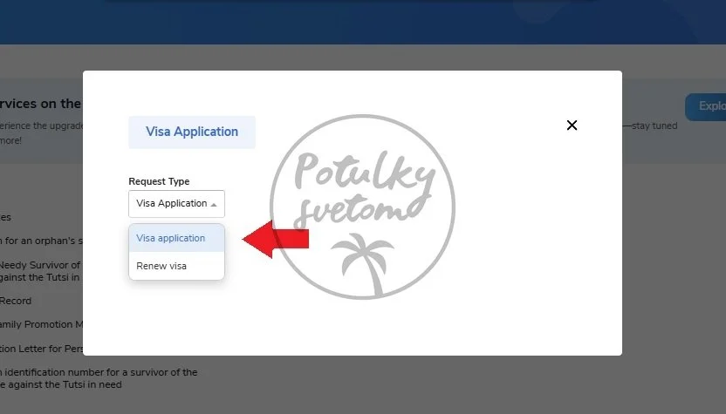Viewport: 726px width, 414px height.
Task: Select the Visa application option
Action: (x=176, y=238)
